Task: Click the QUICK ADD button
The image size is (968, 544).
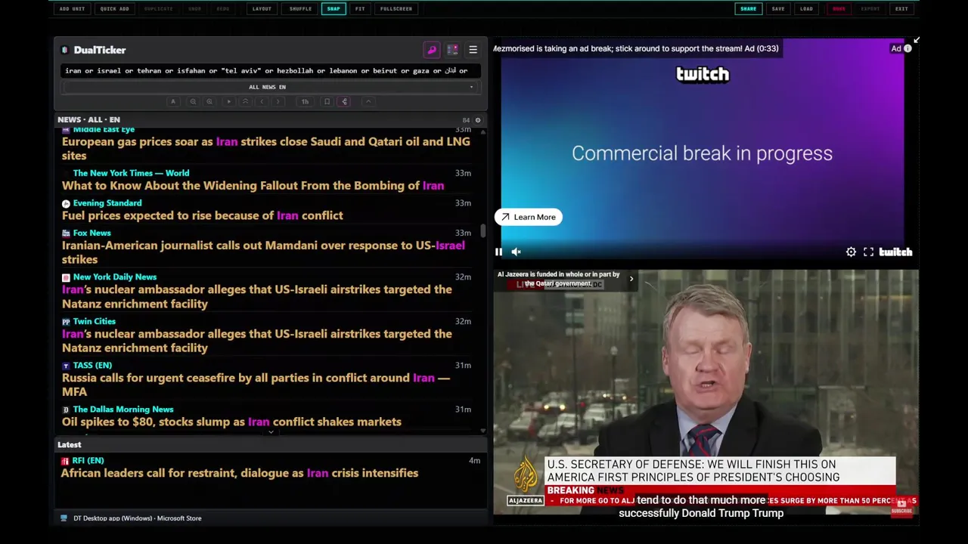Action: click(114, 9)
